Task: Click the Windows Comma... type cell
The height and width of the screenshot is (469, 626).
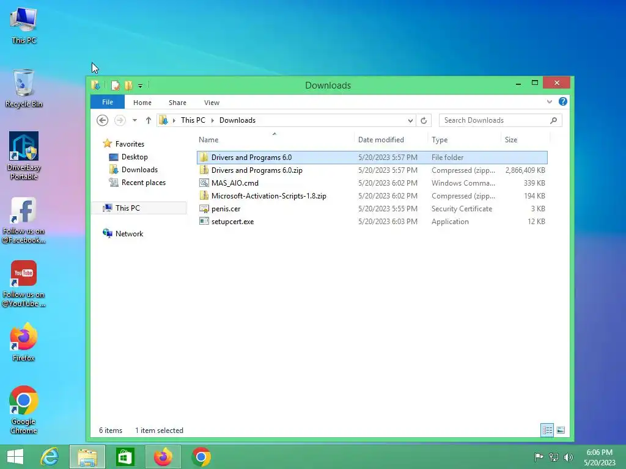Action: click(x=463, y=183)
